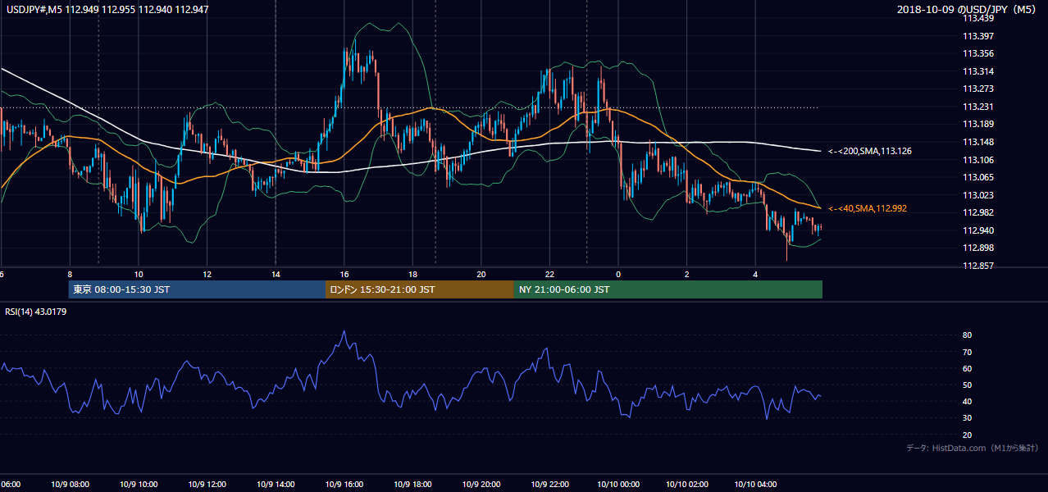
Task: Click the 40 SMA 112.992 label
Action: (868, 208)
